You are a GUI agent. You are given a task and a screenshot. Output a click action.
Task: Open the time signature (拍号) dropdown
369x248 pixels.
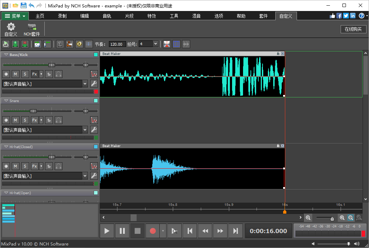pyautogui.click(x=155, y=44)
